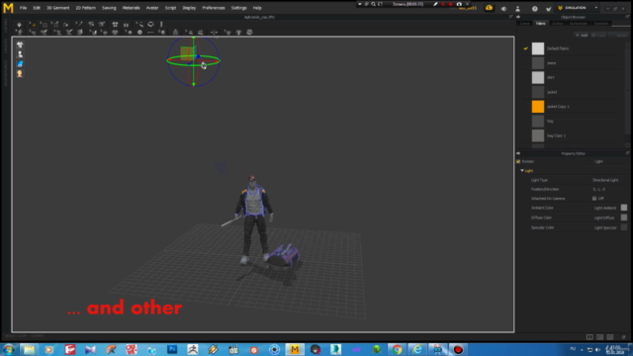Click the Add fabric button
This screenshot has width=633, height=356.
point(582,36)
